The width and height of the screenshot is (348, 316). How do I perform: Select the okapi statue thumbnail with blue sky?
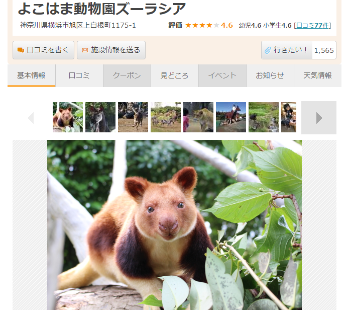(231, 117)
